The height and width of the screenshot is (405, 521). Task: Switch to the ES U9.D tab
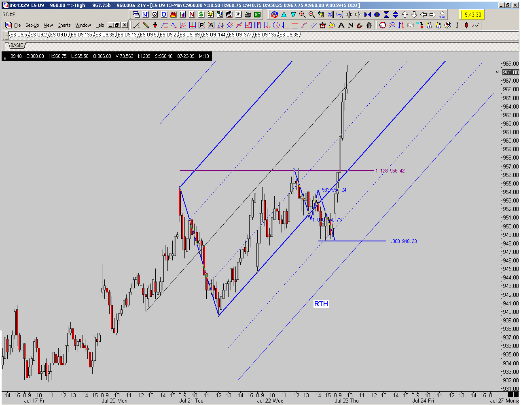coord(59,35)
